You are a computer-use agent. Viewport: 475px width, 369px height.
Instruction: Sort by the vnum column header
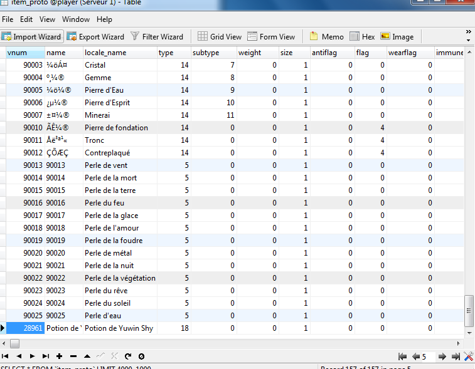click(x=26, y=53)
